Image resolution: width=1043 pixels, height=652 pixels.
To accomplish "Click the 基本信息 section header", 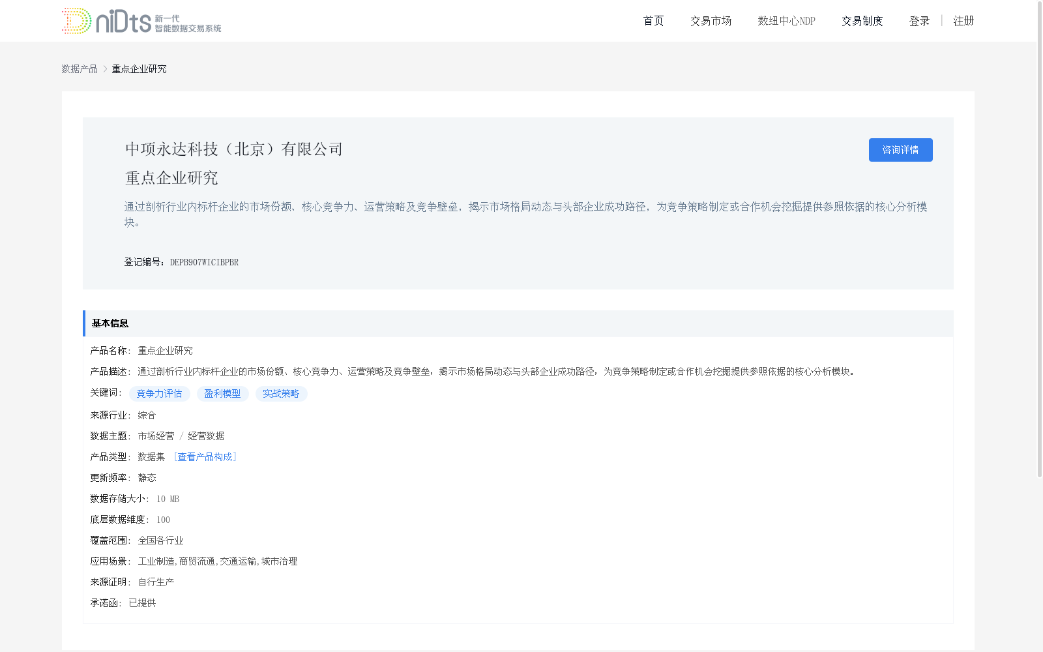I will [518, 323].
